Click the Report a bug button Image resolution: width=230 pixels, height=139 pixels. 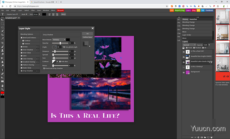coord(180,10)
